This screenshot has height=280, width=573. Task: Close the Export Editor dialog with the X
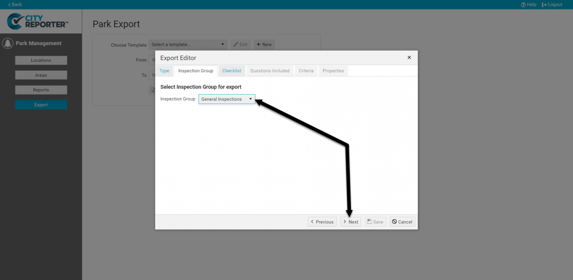(409, 57)
